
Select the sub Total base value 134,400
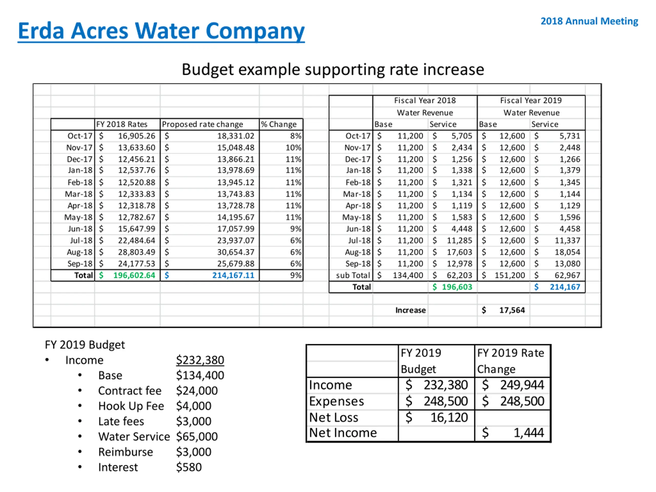click(x=408, y=275)
